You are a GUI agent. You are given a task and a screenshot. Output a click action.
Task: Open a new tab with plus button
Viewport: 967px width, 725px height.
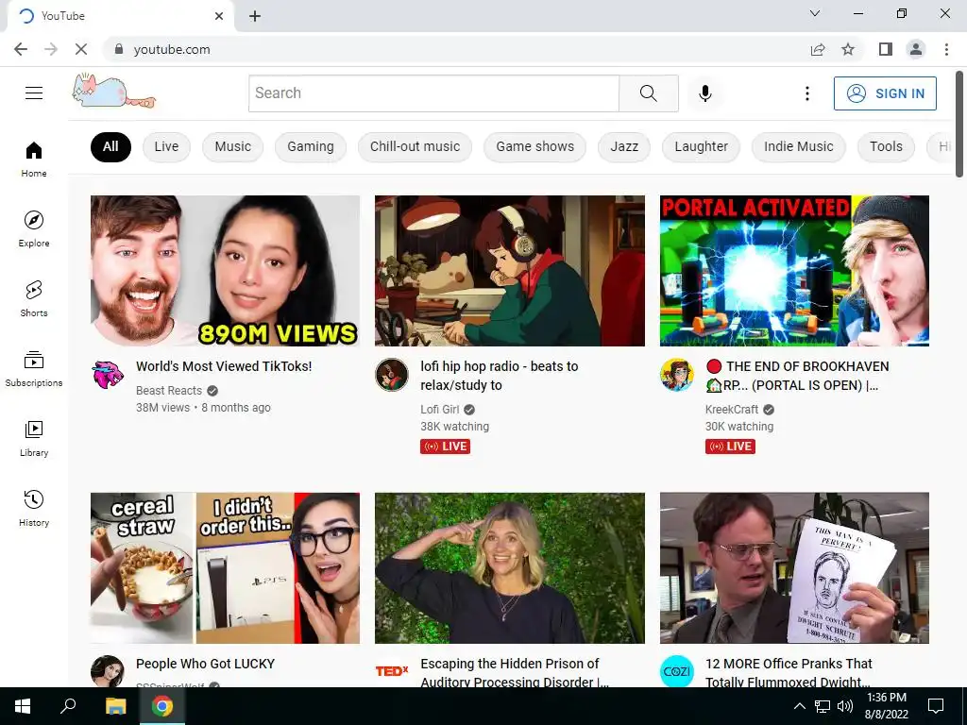coord(255,16)
